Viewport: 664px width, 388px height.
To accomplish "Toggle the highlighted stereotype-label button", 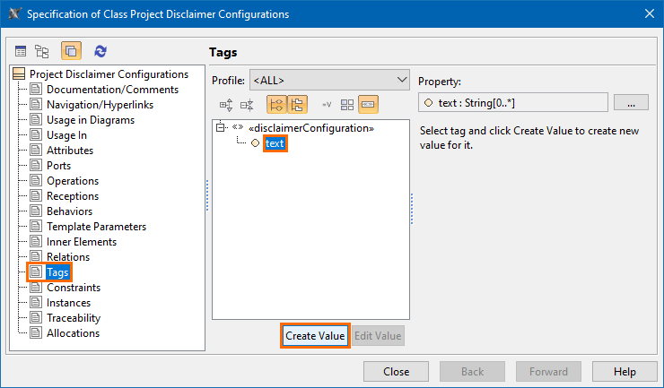I will point(368,105).
